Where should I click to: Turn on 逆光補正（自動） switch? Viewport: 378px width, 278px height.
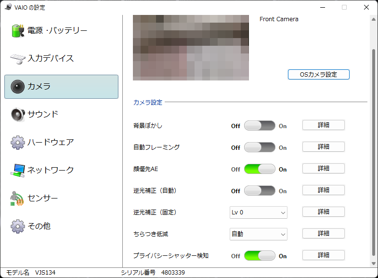[260, 191]
